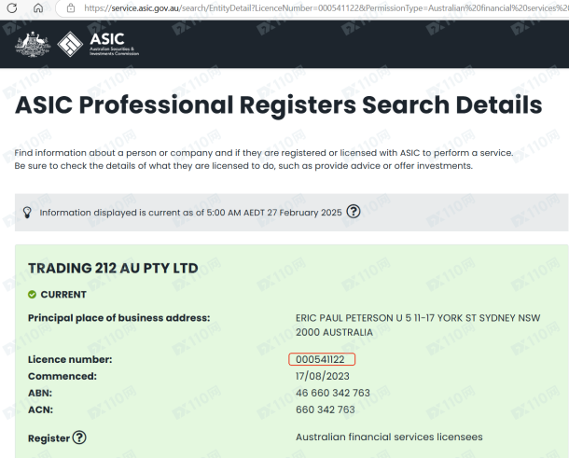Viewport: 569px width, 458px height.
Task: Click the Principal place of business address label
Action: pos(119,318)
